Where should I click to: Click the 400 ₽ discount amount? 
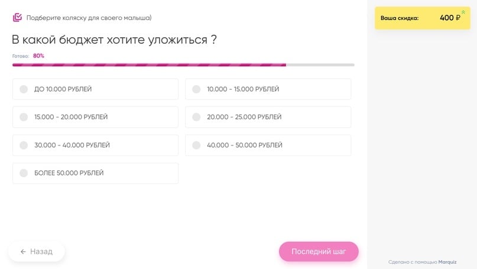(x=450, y=18)
